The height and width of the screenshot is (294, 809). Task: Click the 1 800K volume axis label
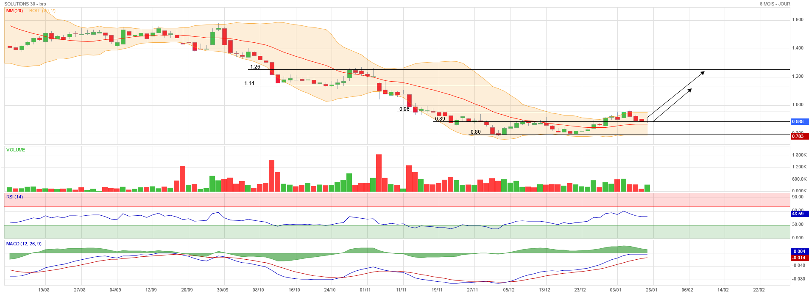click(x=799, y=155)
